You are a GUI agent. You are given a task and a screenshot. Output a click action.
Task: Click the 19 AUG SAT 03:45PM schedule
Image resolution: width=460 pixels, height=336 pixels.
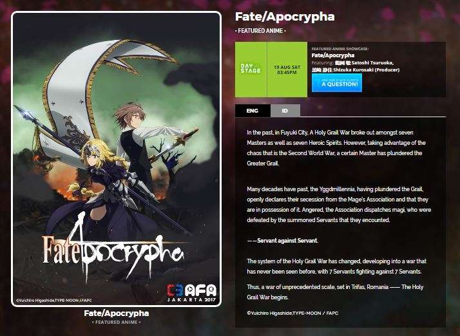(287, 70)
